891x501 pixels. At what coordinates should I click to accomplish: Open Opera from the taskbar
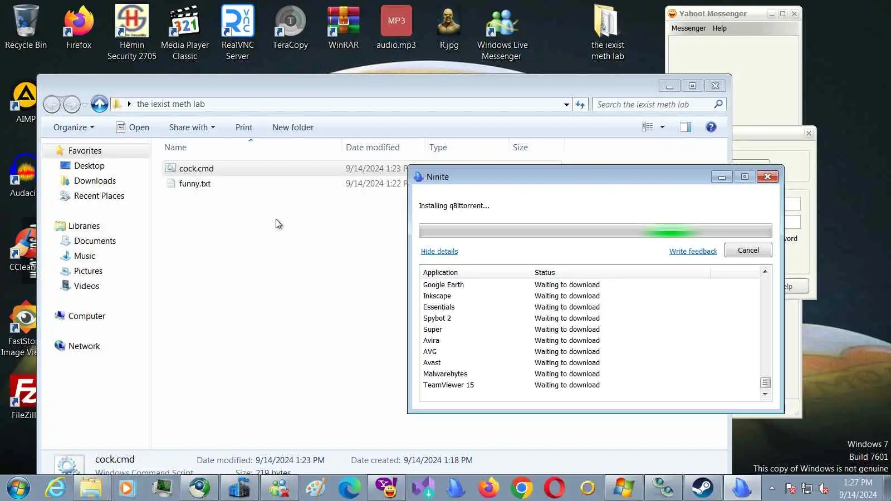click(555, 488)
